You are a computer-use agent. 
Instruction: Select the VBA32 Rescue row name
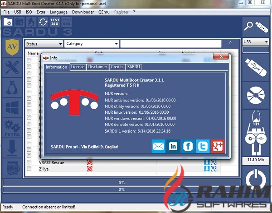[x=52, y=162]
